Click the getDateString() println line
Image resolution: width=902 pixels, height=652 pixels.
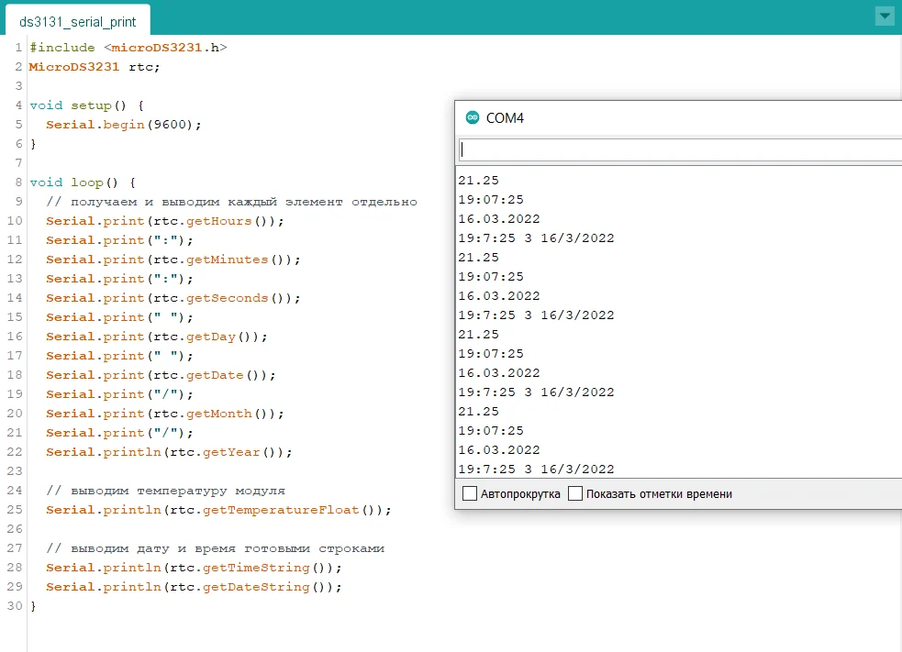(x=194, y=587)
